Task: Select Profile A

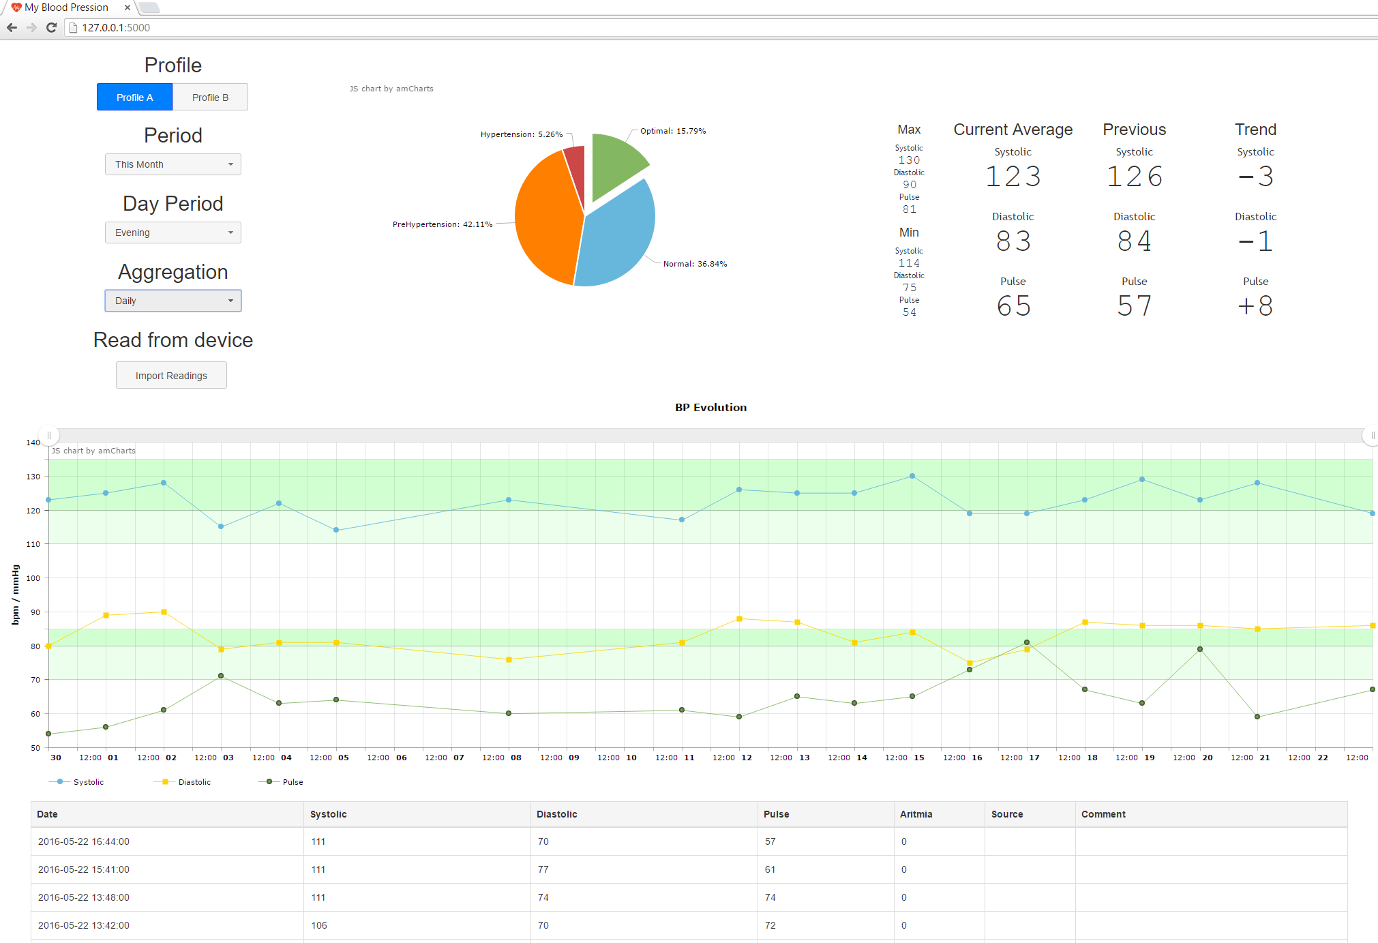Action: (134, 98)
